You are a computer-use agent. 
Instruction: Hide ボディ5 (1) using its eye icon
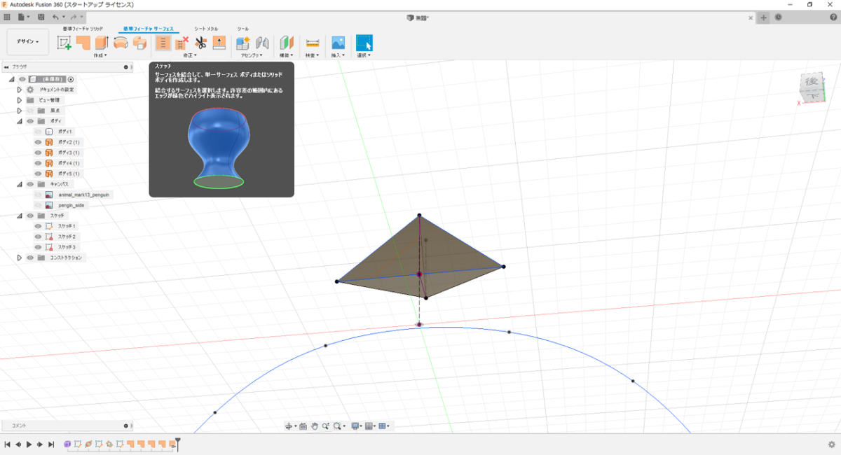coord(38,174)
